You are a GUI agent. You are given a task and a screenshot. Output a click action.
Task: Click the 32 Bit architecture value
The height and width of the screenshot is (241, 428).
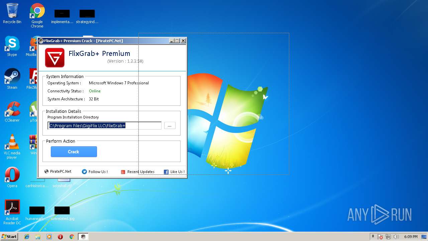(x=94, y=99)
